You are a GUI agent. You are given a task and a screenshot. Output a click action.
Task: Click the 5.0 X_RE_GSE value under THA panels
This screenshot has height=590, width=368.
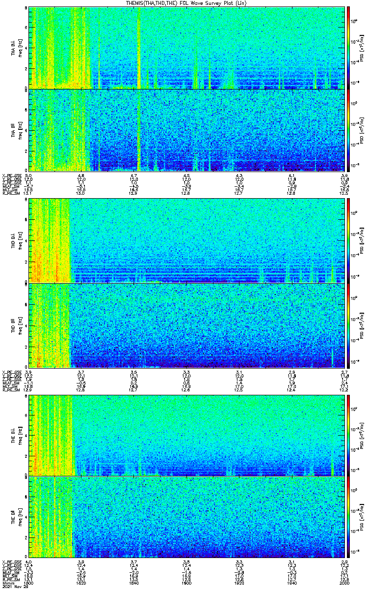click(28, 176)
